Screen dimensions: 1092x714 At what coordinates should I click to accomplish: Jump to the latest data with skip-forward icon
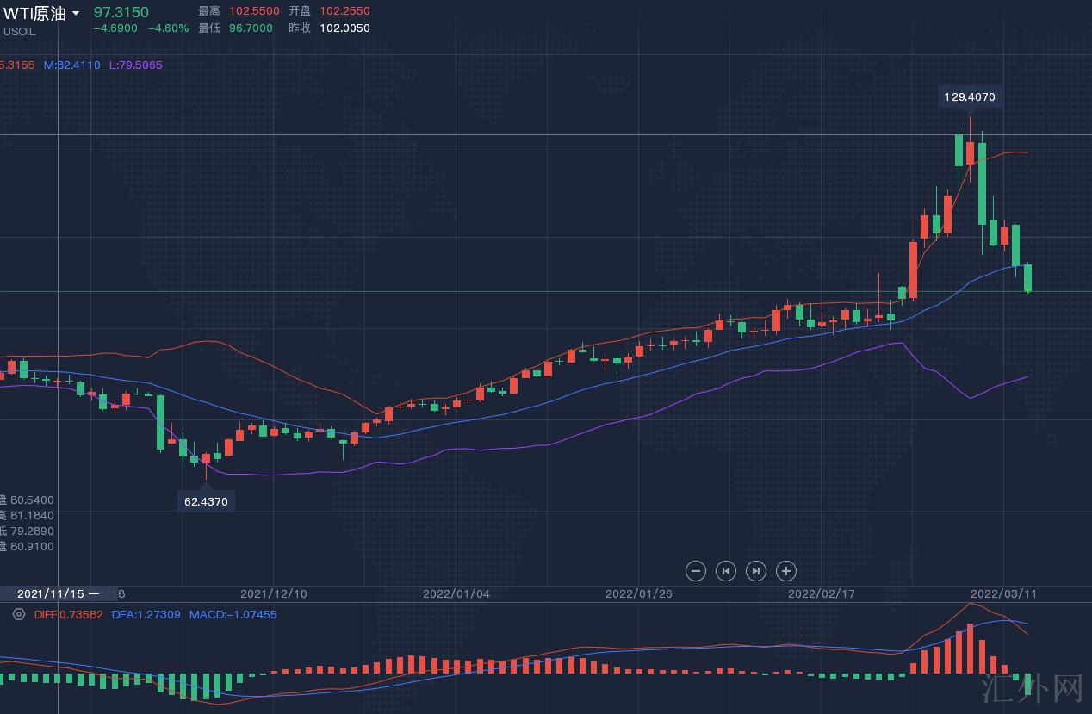click(x=755, y=570)
